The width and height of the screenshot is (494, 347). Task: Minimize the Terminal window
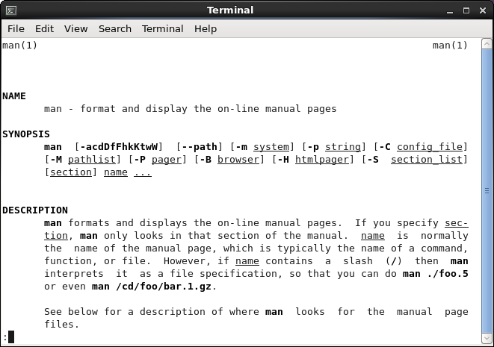click(450, 10)
